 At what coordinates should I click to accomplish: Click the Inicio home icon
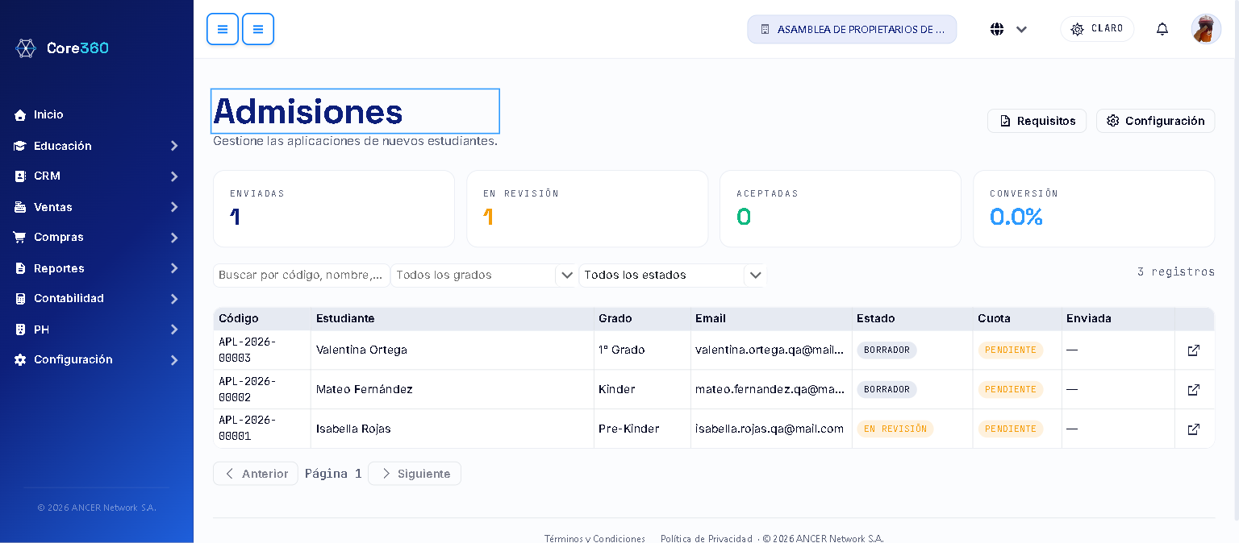(x=20, y=115)
